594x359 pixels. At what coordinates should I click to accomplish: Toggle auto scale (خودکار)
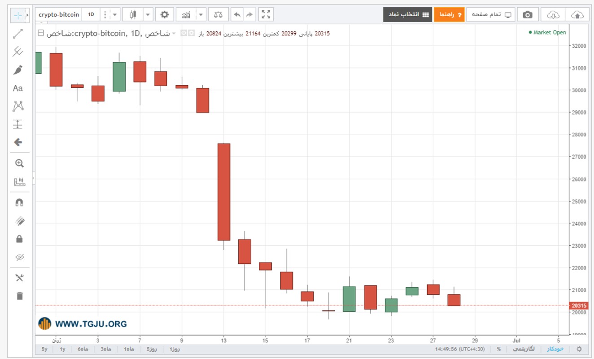pos(555,349)
